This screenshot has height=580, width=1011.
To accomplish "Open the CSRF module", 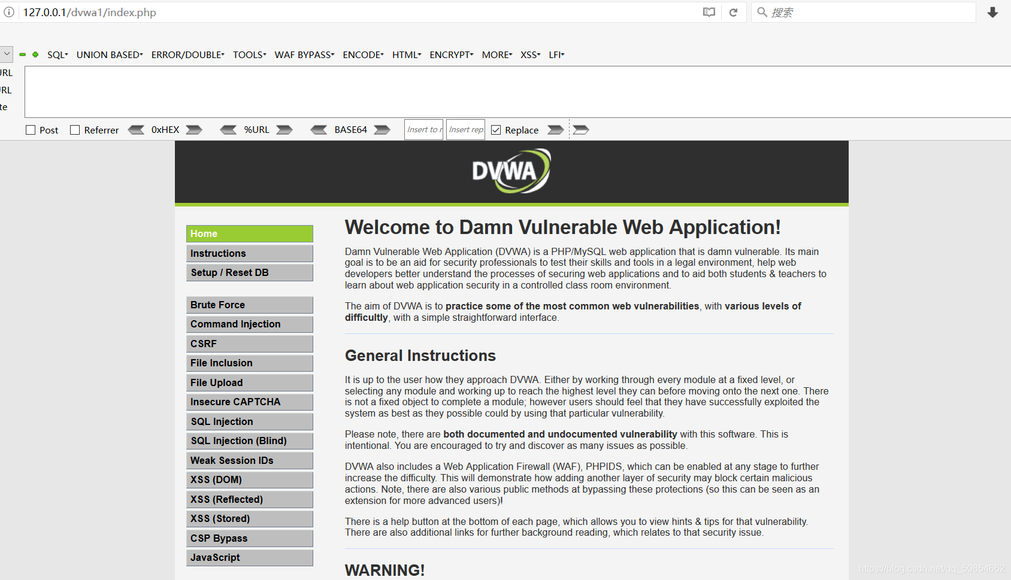I will 250,344.
